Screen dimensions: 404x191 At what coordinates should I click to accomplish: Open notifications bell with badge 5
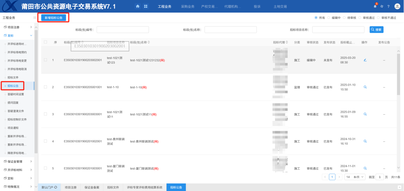point(375,6)
